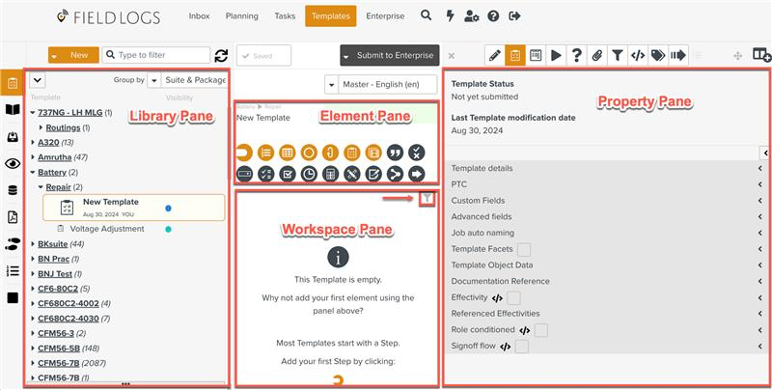772x390 pixels.
Task: Click the pencil edit icon in property toolbar
Action: (x=494, y=56)
